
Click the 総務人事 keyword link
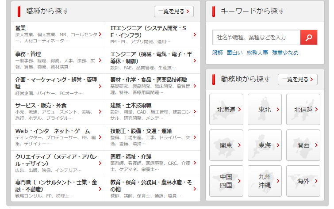point(257,53)
